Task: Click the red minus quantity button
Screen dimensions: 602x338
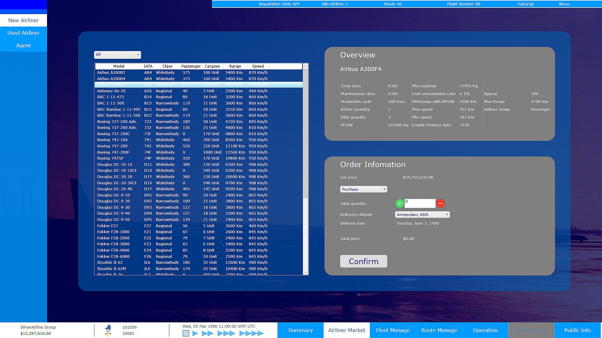Action: [x=440, y=203]
